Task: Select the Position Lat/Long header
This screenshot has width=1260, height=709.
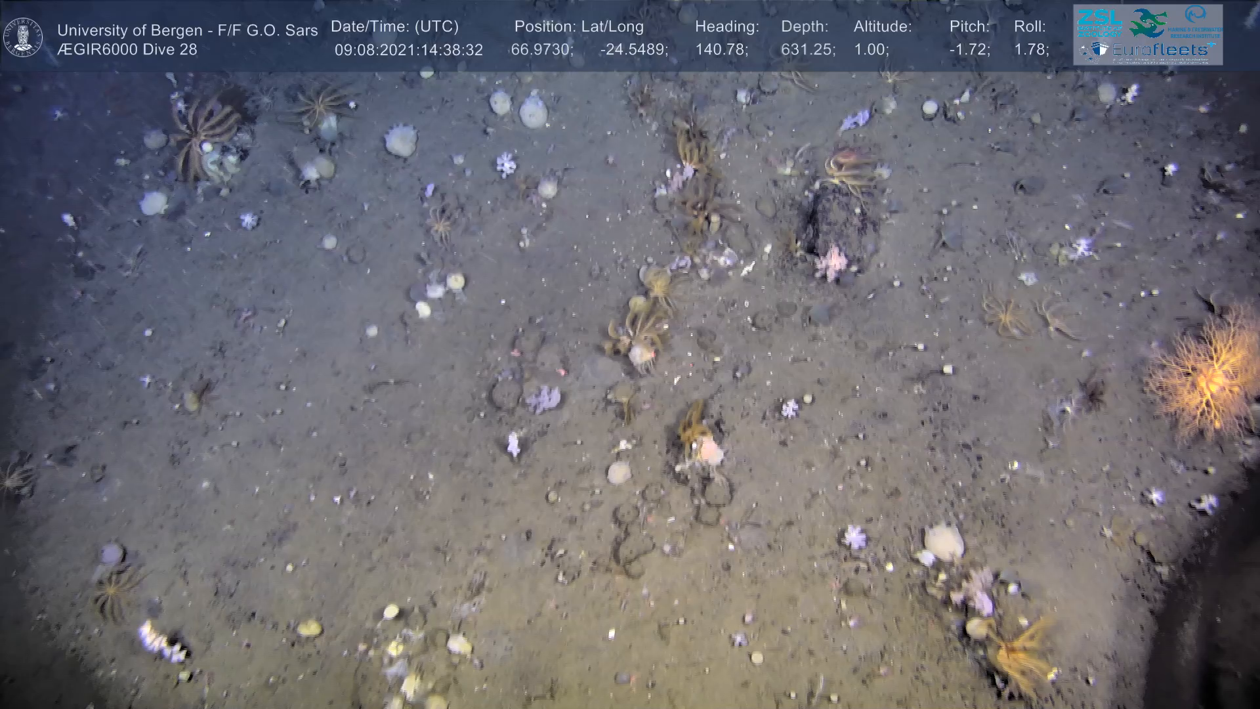Action: tap(578, 27)
